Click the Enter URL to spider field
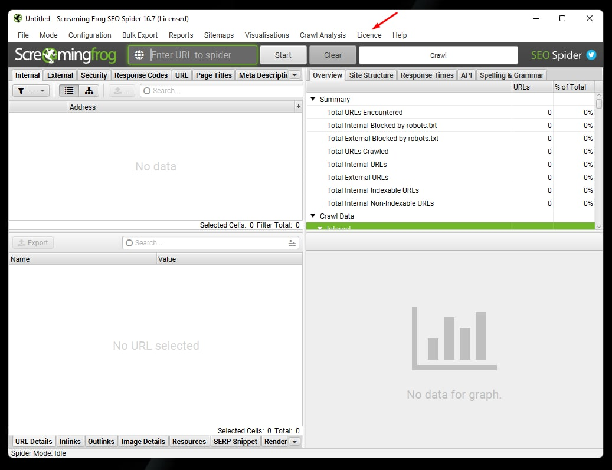The width and height of the screenshot is (612, 470). click(193, 55)
